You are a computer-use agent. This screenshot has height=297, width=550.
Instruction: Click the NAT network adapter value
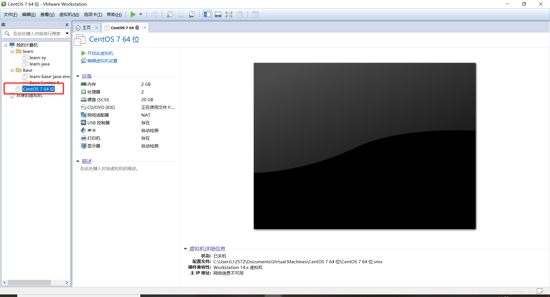146,115
